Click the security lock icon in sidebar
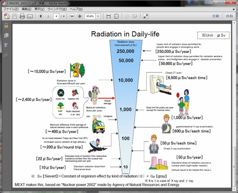This screenshot has height=193, width=238. tap(6, 26)
